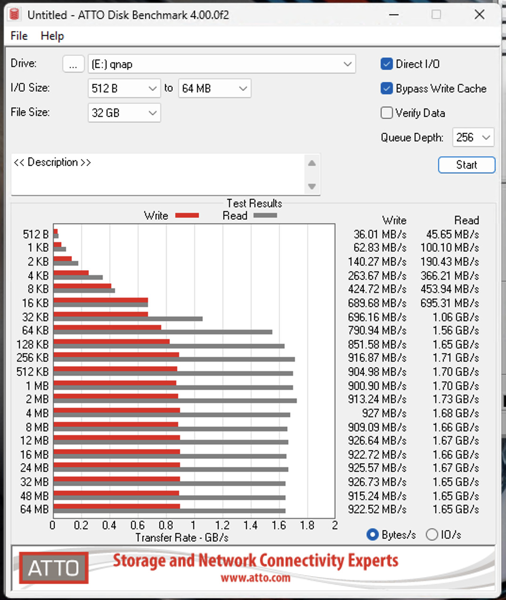Switch results to IO/s radio button
This screenshot has width=506, height=600.
432,535
